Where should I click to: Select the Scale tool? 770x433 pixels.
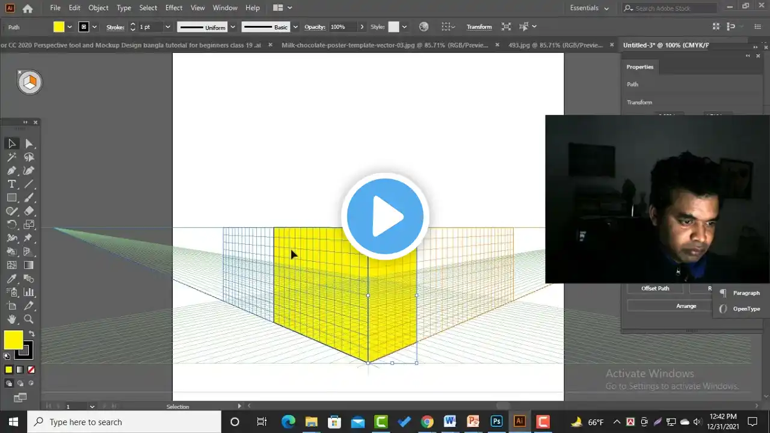coord(29,225)
